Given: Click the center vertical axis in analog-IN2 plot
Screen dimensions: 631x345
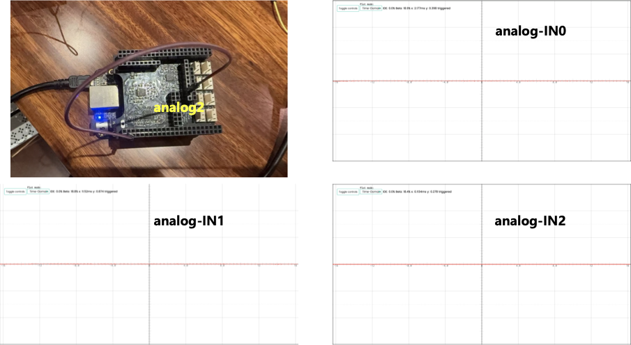Looking at the screenshot, I should coord(482,299).
